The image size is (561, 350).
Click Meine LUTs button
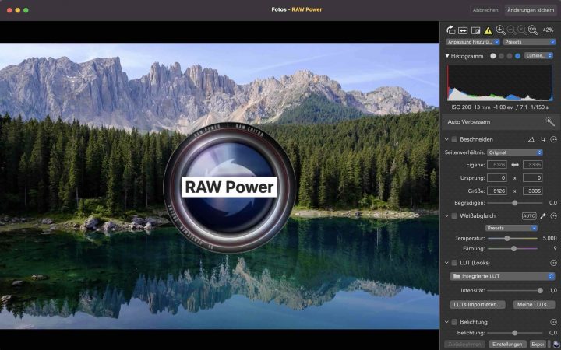pos(534,305)
